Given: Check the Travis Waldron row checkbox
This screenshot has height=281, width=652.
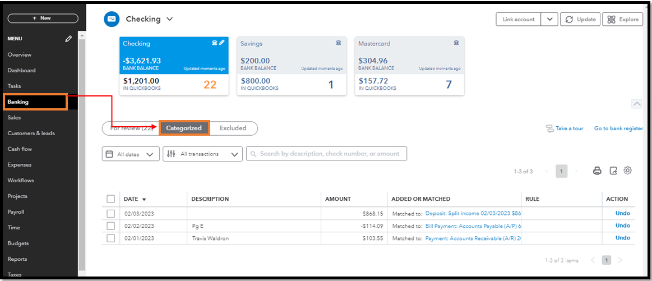Looking at the screenshot, I should point(110,238).
